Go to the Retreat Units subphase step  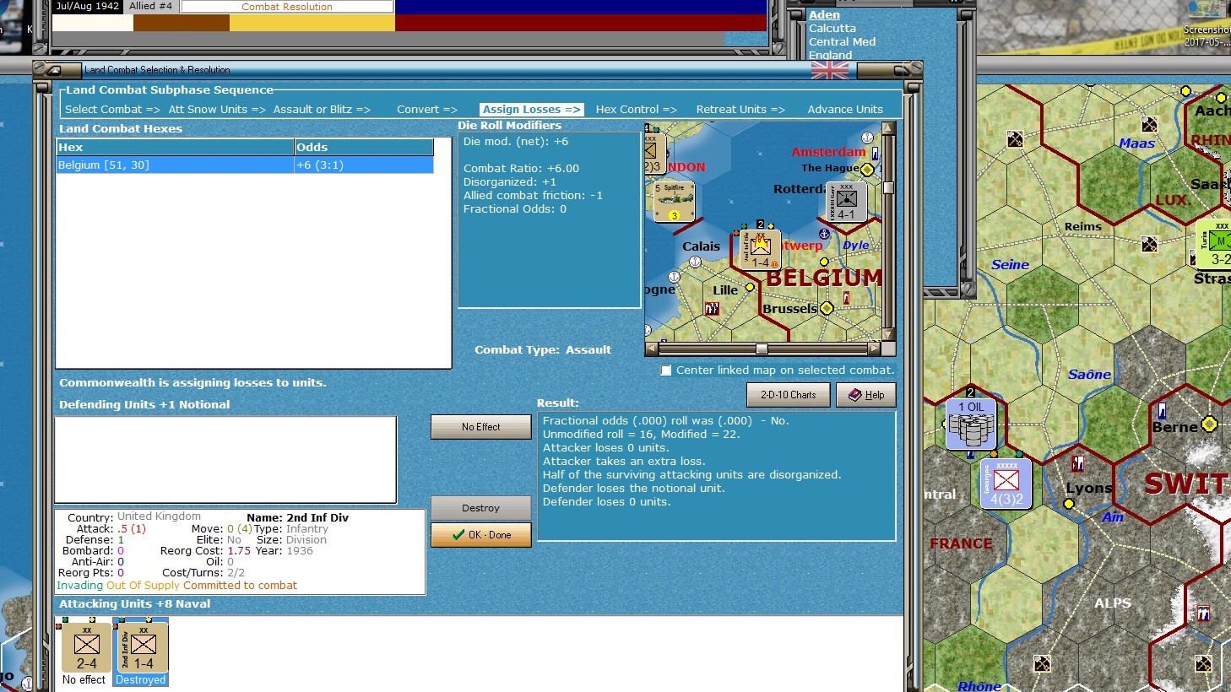tap(740, 110)
